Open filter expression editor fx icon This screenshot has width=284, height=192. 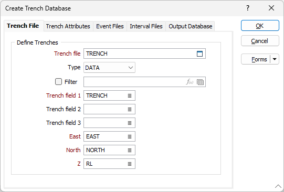coord(190,82)
